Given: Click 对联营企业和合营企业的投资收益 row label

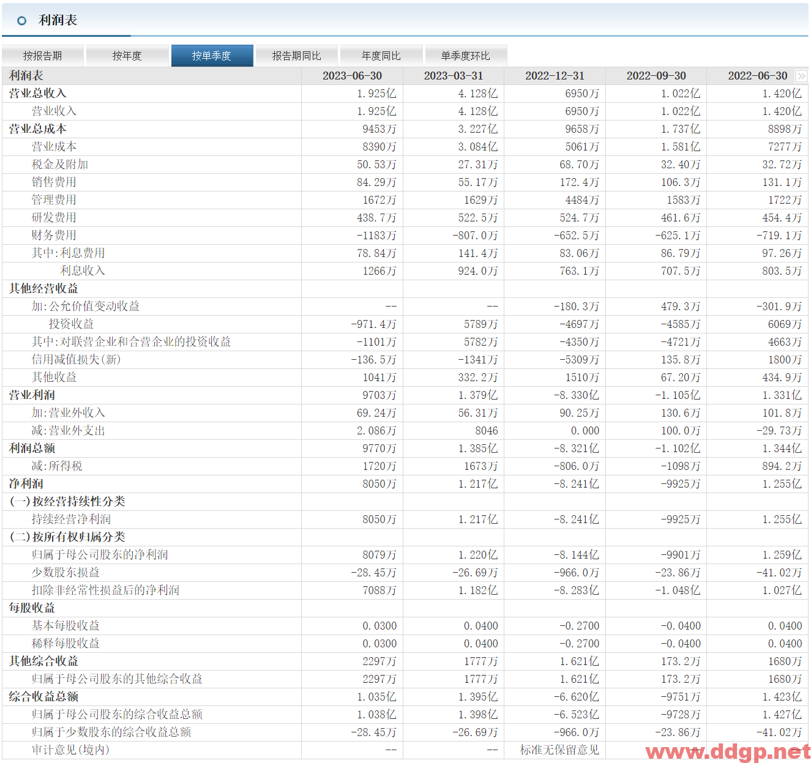Looking at the screenshot, I should point(132,342).
